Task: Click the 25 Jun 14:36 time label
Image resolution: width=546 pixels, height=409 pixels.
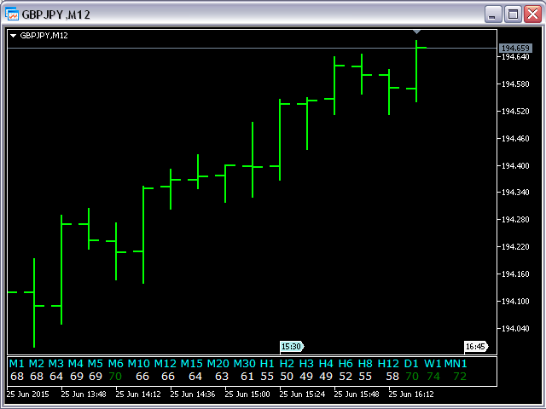Action: coord(193,395)
